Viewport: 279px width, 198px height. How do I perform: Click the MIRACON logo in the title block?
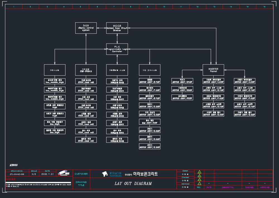pos(112,174)
